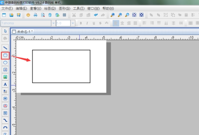Expand the Tahoma font name dropdown

(x=54, y=23)
